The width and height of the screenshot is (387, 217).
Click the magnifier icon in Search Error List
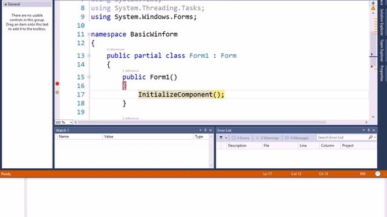coord(371,137)
